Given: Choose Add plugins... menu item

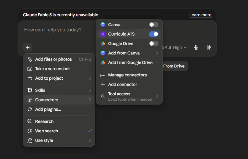Looking at the screenshot, I should 59,109.
